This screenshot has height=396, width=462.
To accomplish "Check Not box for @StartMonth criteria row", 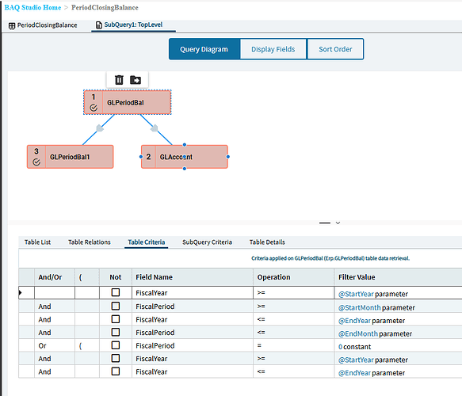I will [x=116, y=306].
